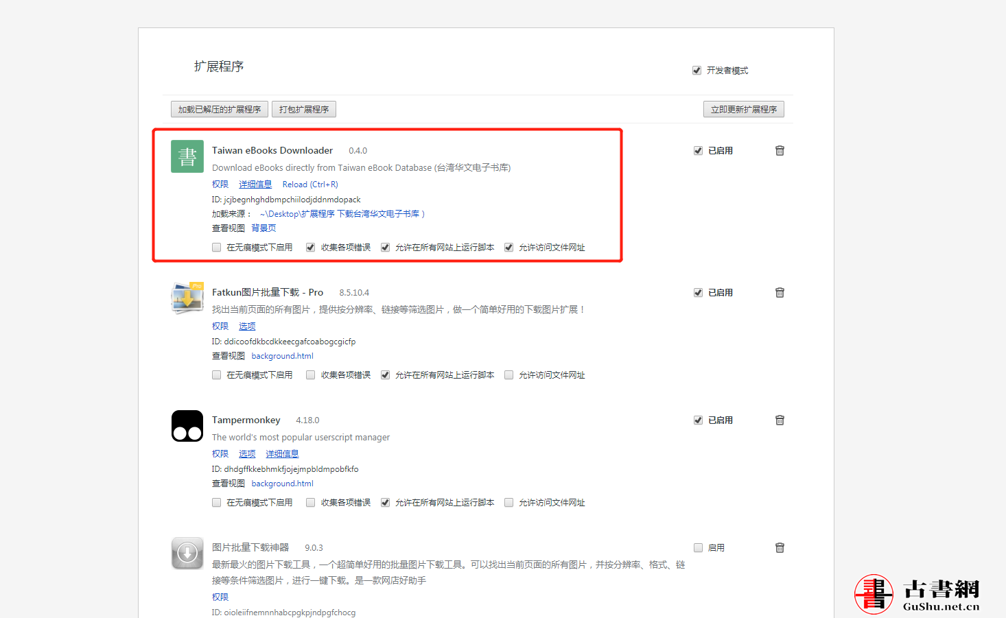The width and height of the screenshot is (1006, 618).
Task: Click the 图片批量下载神器 extension icon
Action: coord(187,554)
